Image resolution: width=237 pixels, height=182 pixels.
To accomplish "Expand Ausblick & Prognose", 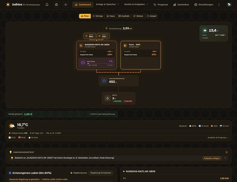I will (x=218, y=138).
